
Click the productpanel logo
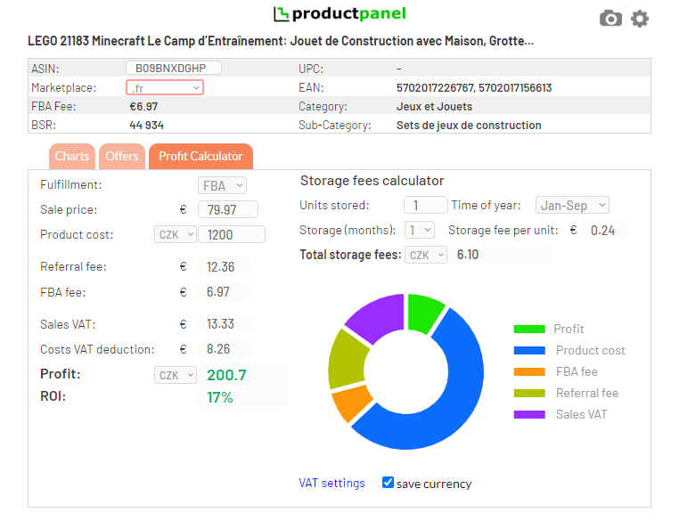(x=339, y=13)
